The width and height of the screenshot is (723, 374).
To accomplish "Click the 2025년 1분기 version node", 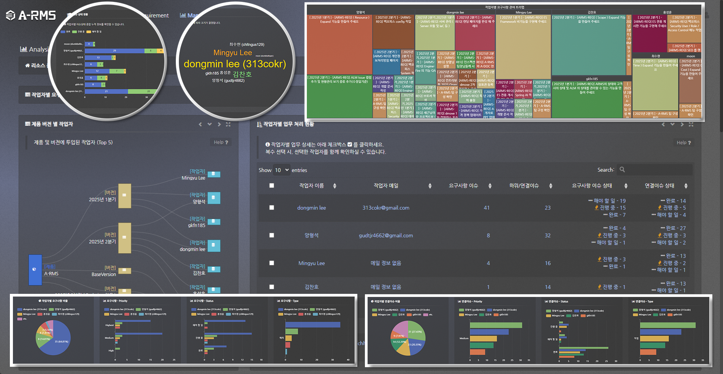I will [125, 196].
